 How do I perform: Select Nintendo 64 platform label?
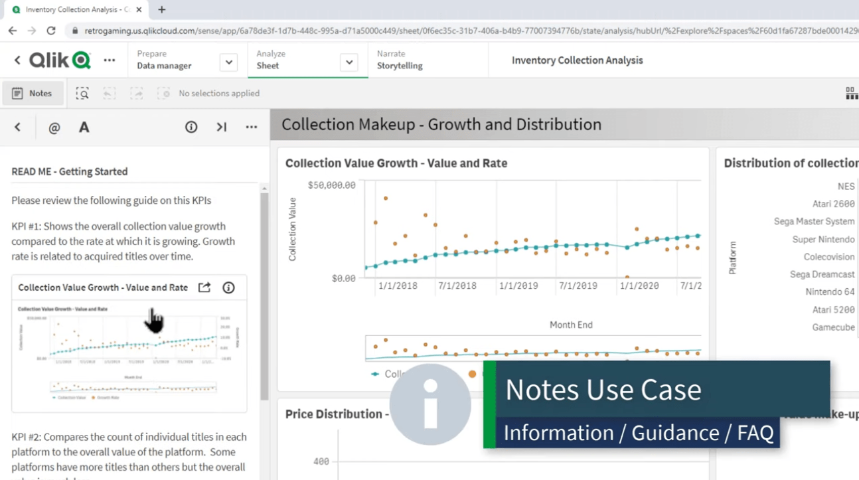(x=830, y=292)
